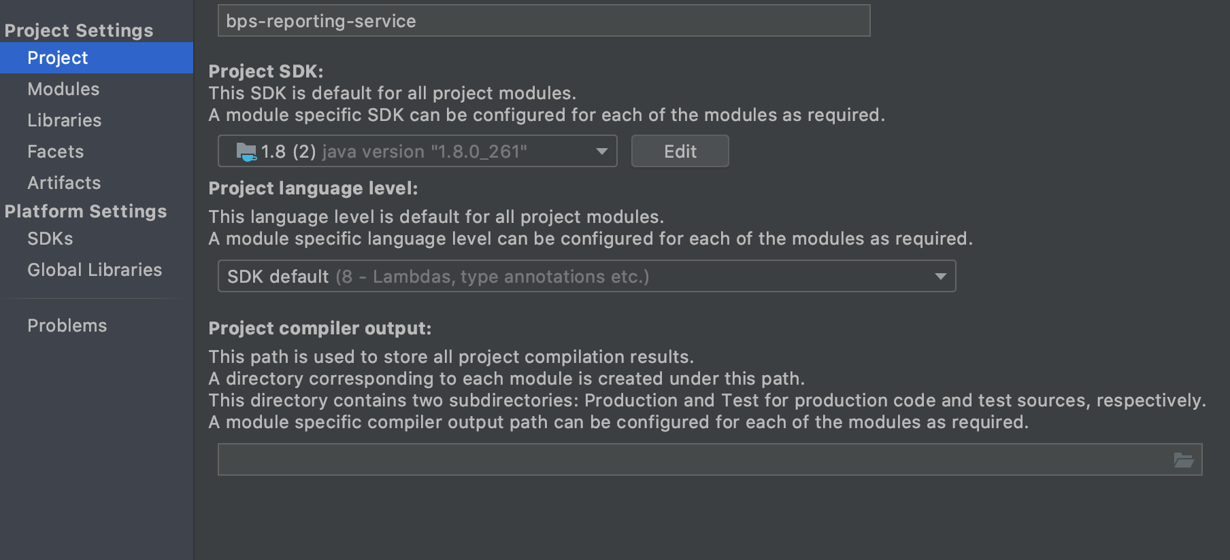This screenshot has width=1230, height=560.
Task: Expand the Project language level dropdown arrow
Action: pyautogui.click(x=940, y=277)
